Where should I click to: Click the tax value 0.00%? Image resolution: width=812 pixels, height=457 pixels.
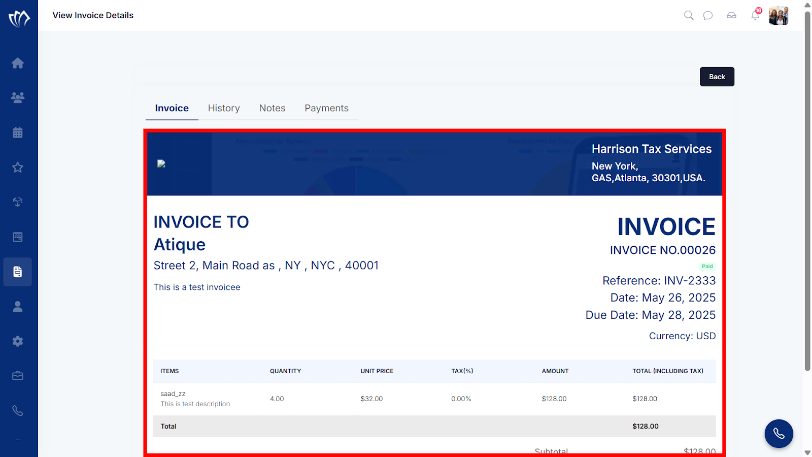point(461,399)
